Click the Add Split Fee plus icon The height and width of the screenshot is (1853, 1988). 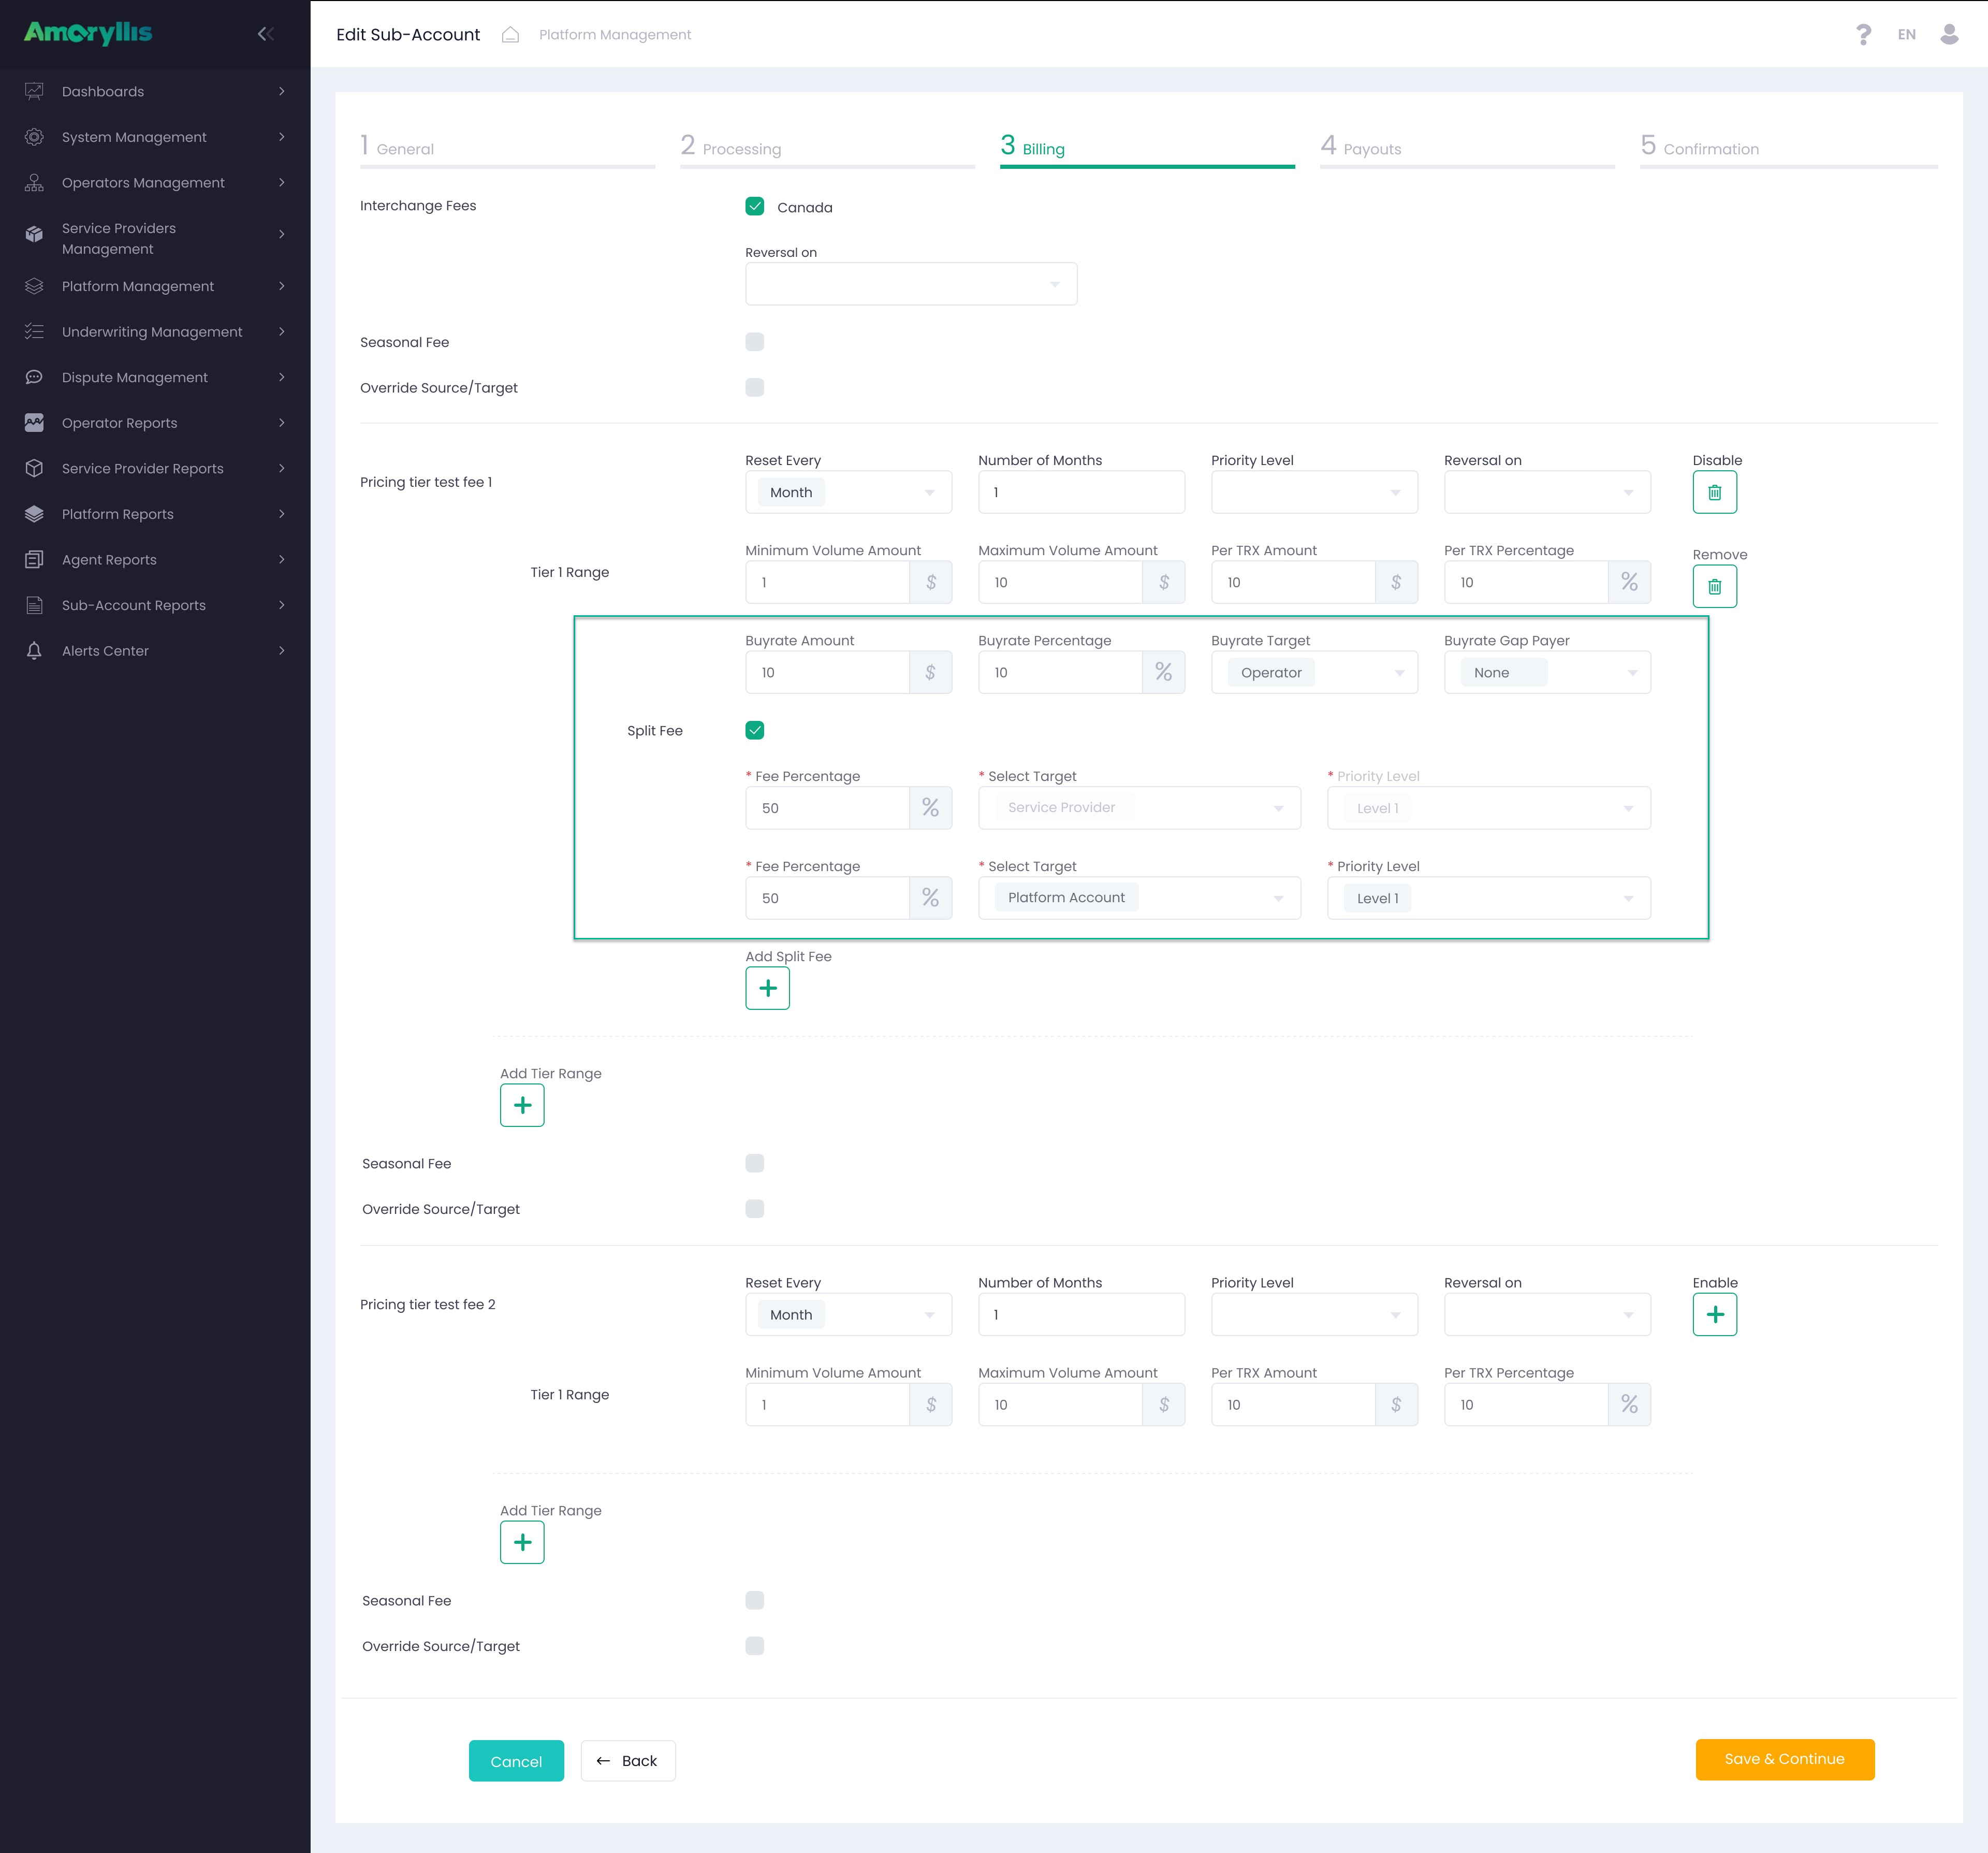(767, 989)
